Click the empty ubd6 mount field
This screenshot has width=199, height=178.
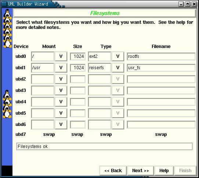click(x=43, y=124)
